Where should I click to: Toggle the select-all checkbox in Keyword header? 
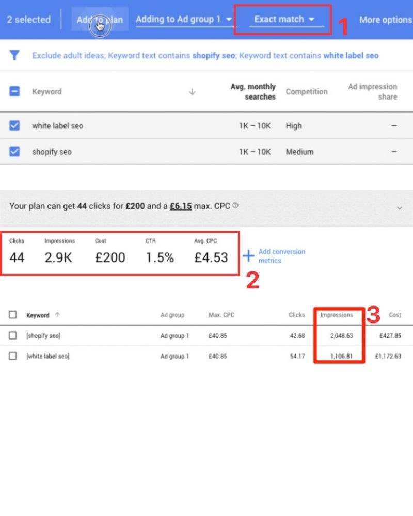[14, 92]
